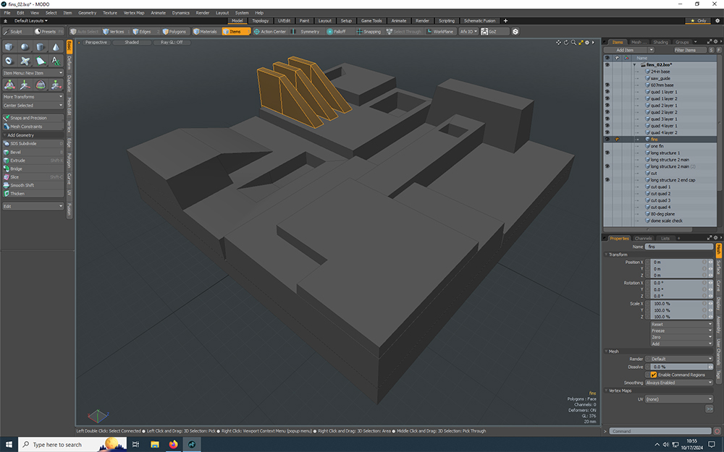
Task: Switch to Materials selection mode
Action: click(x=206, y=32)
